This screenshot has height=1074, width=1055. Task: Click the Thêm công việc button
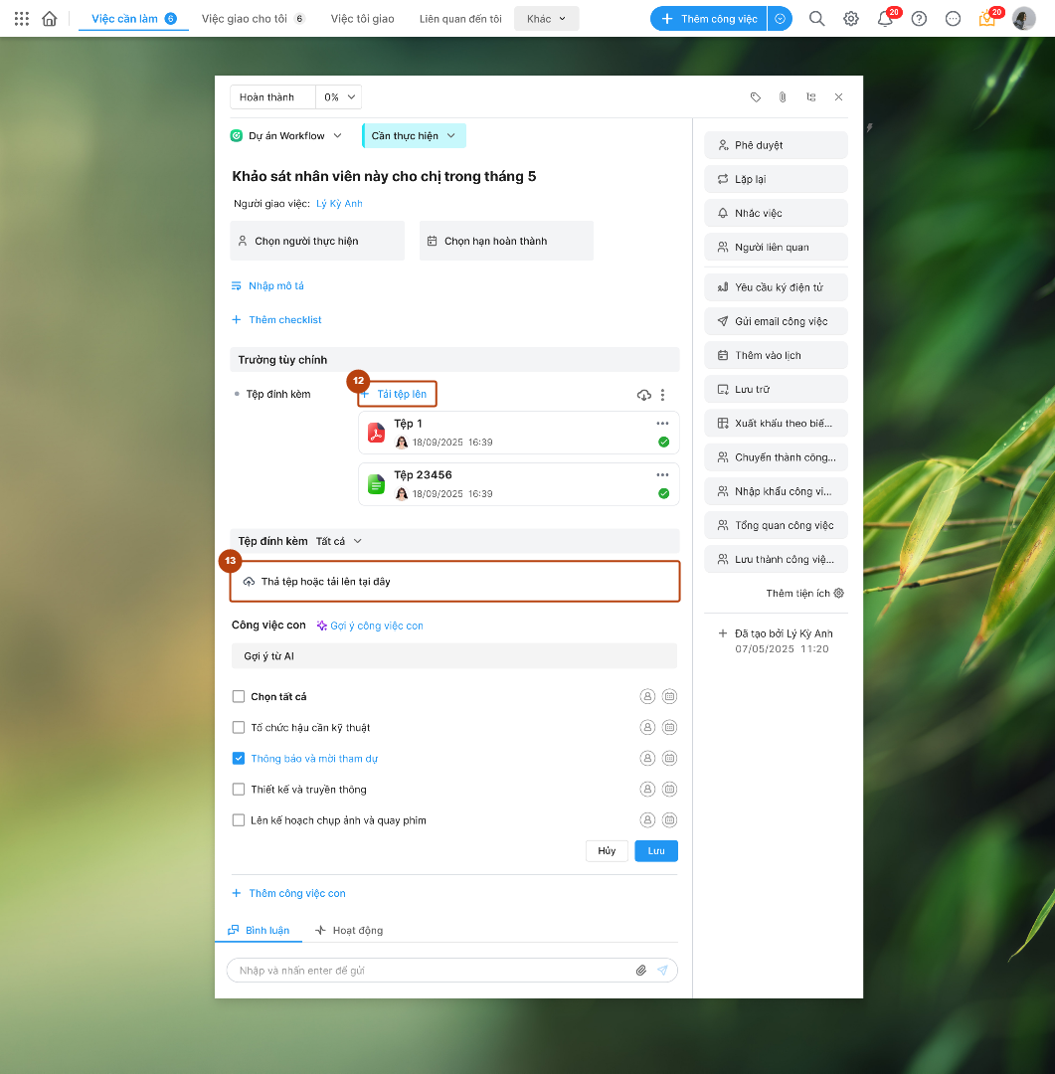[x=709, y=19]
